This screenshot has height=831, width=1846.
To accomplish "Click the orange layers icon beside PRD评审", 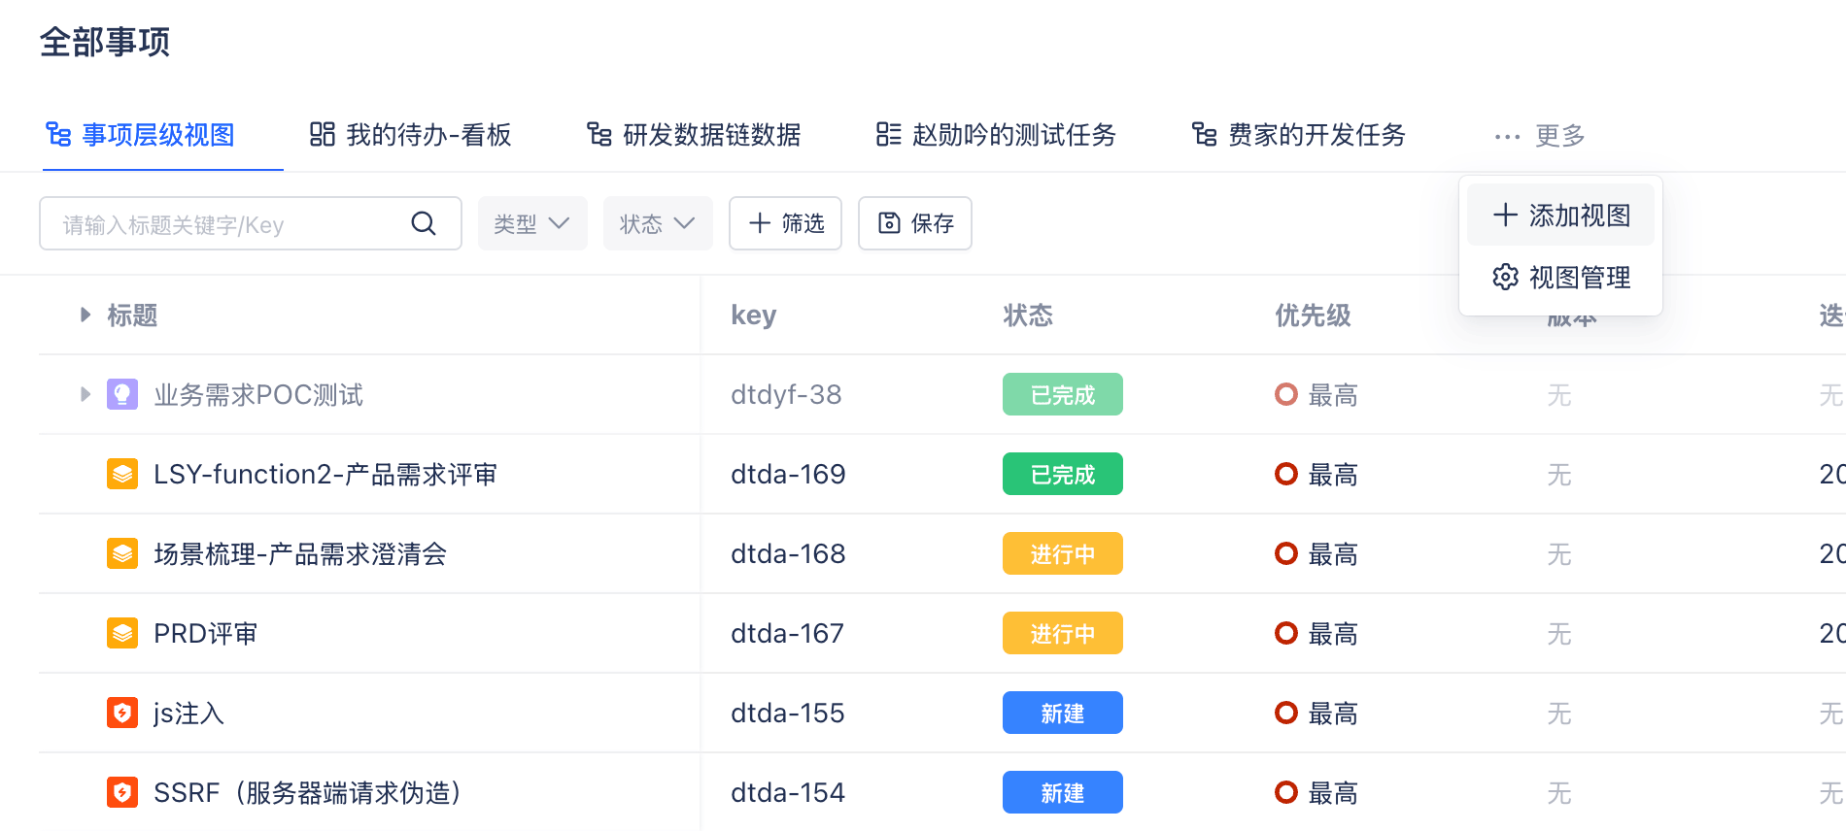I will tap(122, 633).
